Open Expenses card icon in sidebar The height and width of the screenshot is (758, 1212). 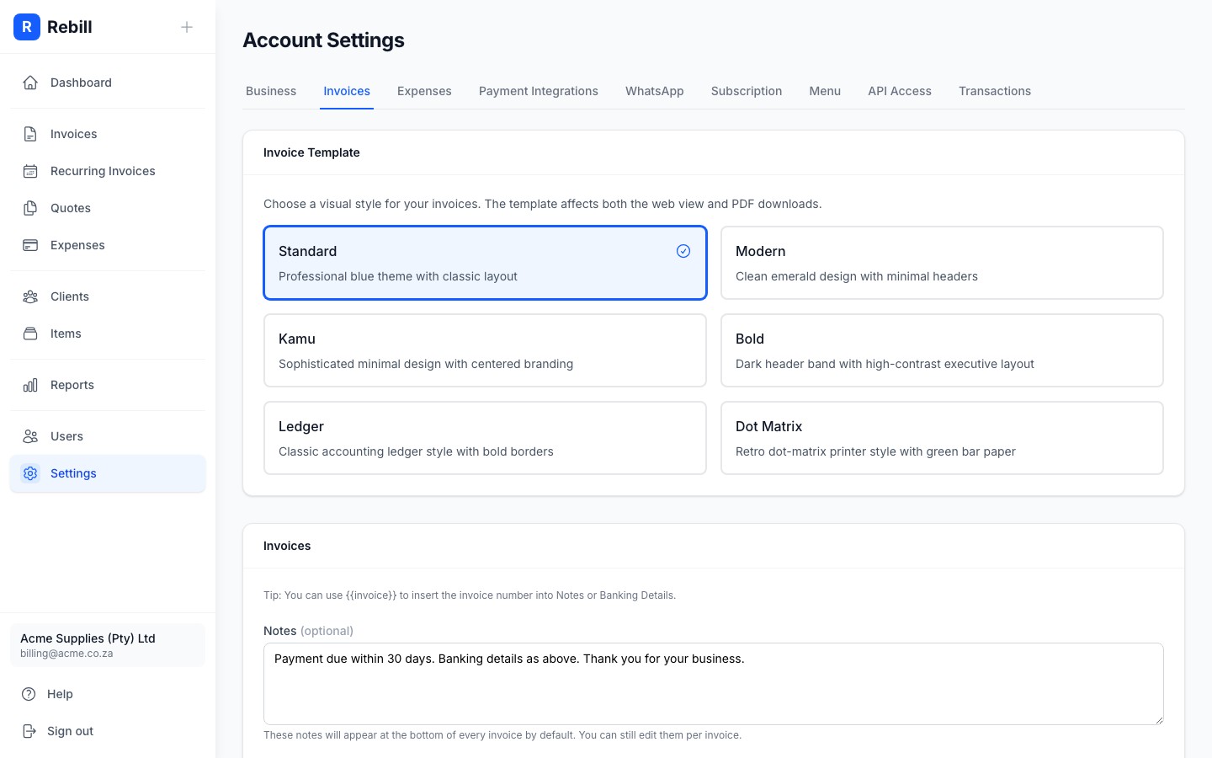point(30,245)
